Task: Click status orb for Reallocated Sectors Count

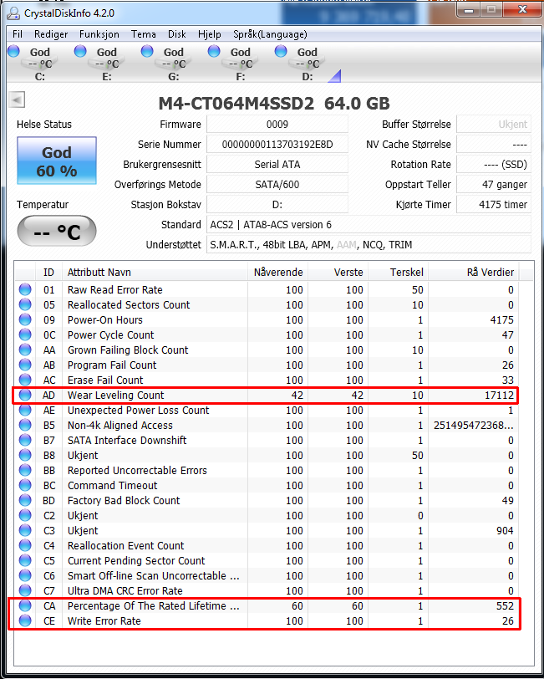Action: pos(25,304)
